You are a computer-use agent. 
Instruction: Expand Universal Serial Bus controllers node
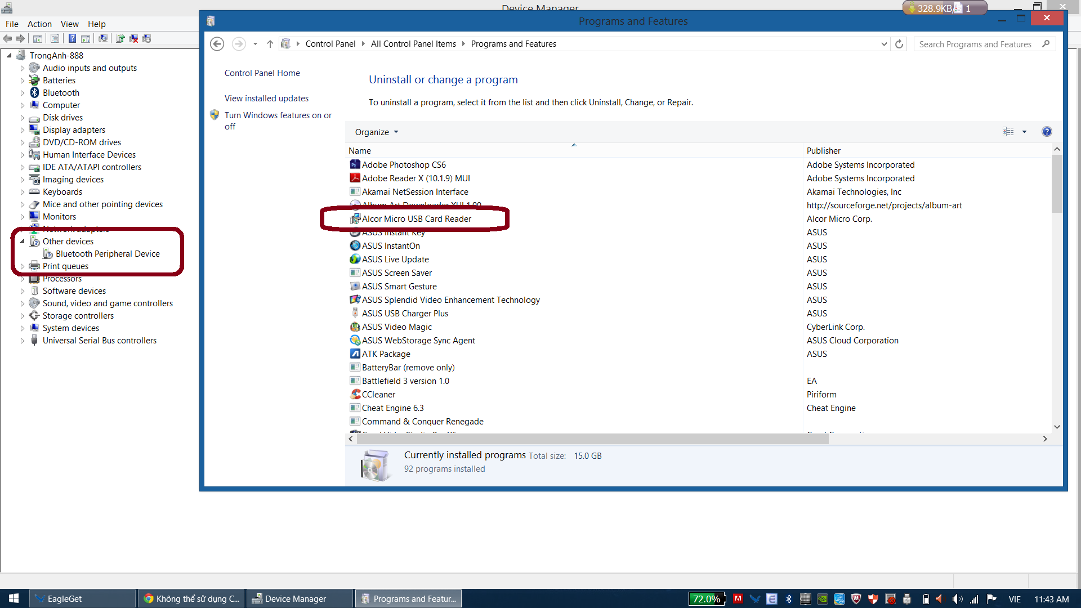click(x=23, y=341)
